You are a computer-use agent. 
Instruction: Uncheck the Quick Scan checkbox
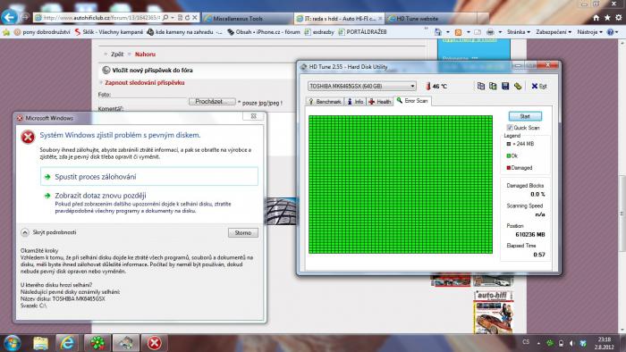coord(510,128)
